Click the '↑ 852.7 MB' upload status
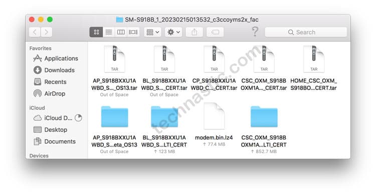The height and width of the screenshot is (195, 376). (264, 151)
